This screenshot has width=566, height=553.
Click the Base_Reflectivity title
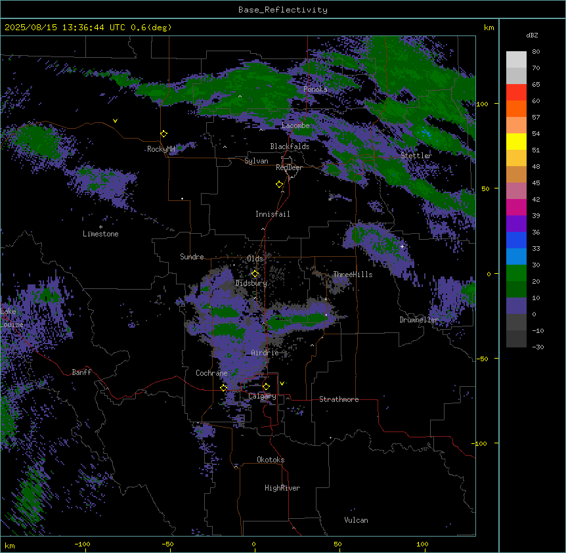pyautogui.click(x=283, y=10)
